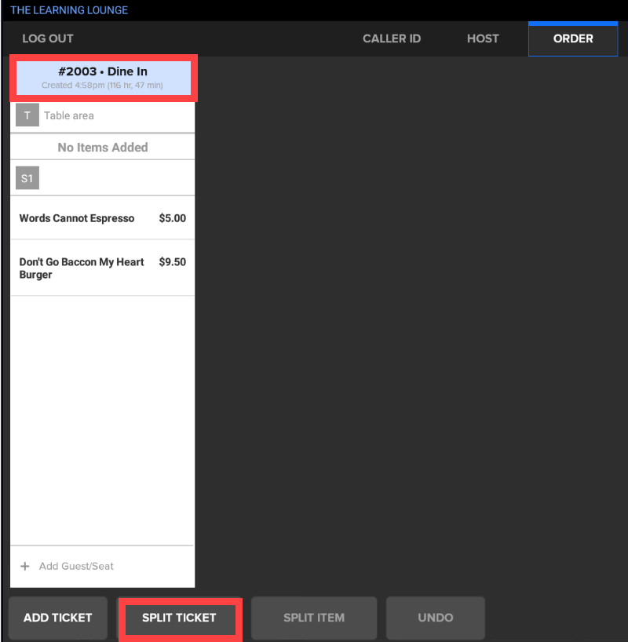Select the Don't Go Baccon My Heart Burger item
Image resolution: width=628 pixels, height=642 pixels.
(x=82, y=268)
